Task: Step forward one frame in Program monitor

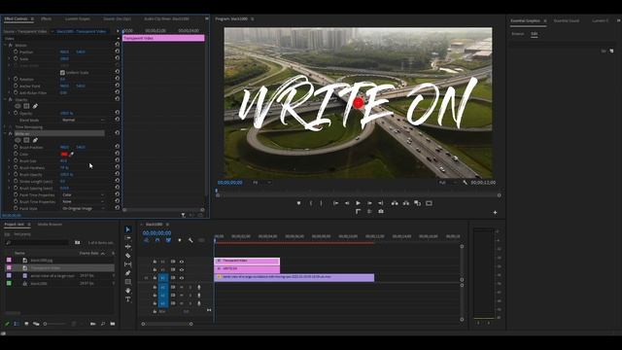Action: (369, 203)
